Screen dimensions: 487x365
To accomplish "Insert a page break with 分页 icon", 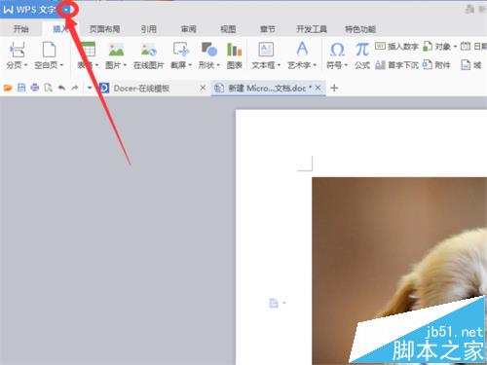I will click(17, 50).
